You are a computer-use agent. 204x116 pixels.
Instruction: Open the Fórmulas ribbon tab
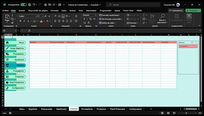(54, 11)
